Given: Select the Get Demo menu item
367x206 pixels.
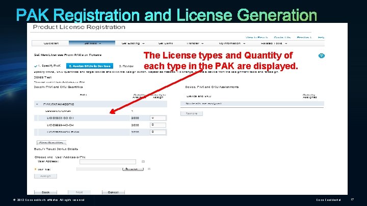Looking at the screenshot, I should click(x=165, y=43).
